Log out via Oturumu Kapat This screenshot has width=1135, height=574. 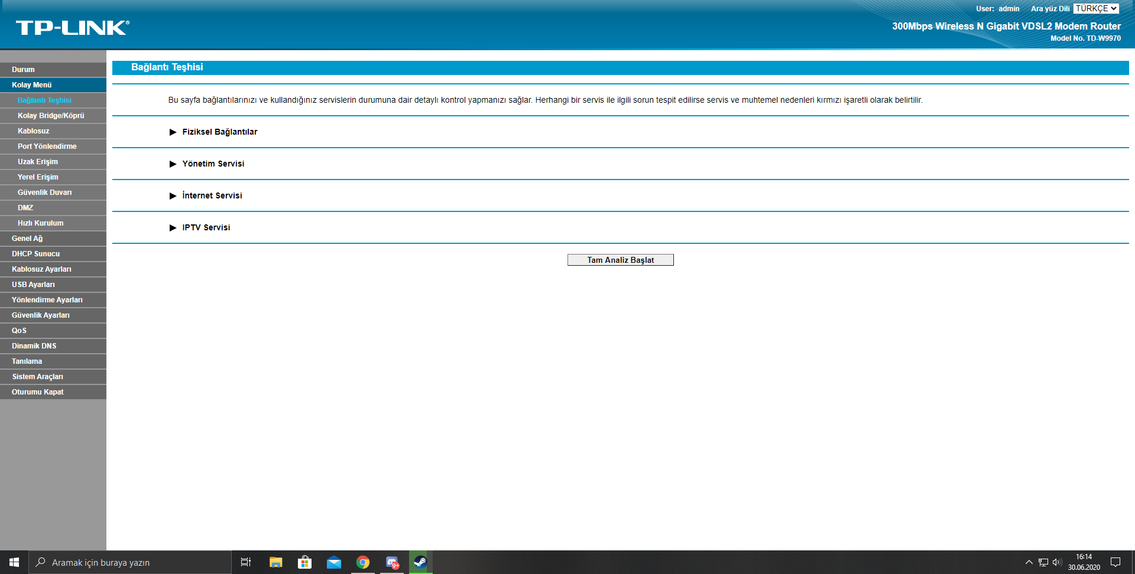[x=53, y=392]
